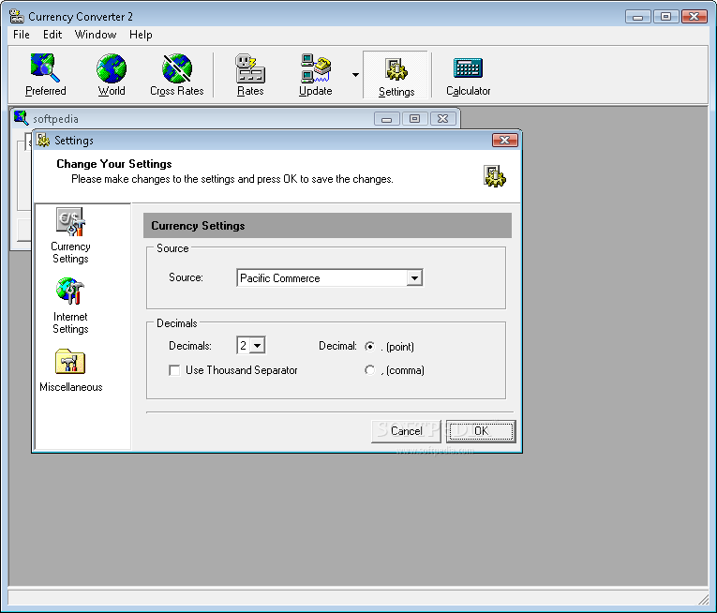Screen dimensions: 717x613
Task: Open the Cross Rates toolbar icon
Action: point(177,75)
